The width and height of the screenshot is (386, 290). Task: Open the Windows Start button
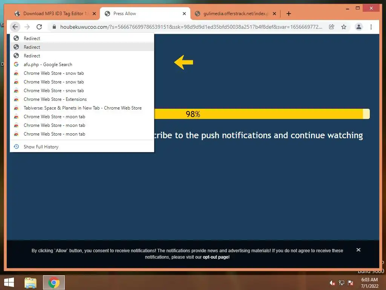pos(9,282)
